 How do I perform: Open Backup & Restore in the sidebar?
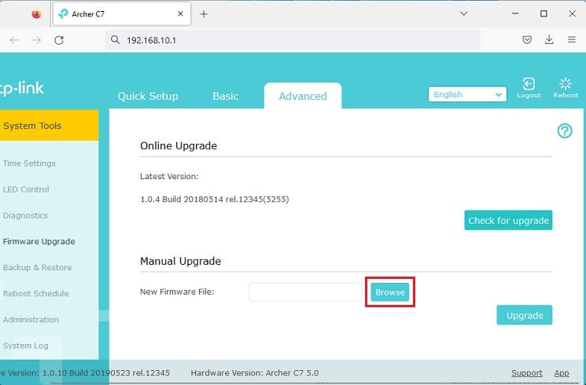[x=38, y=267]
